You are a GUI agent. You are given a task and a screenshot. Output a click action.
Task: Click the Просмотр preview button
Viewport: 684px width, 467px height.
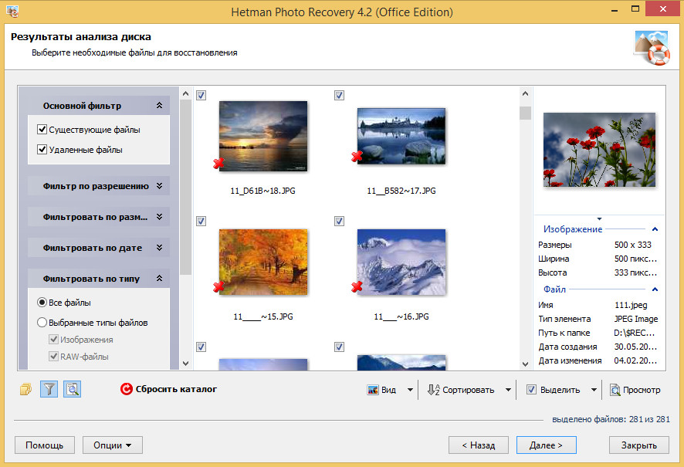pyautogui.click(x=635, y=390)
